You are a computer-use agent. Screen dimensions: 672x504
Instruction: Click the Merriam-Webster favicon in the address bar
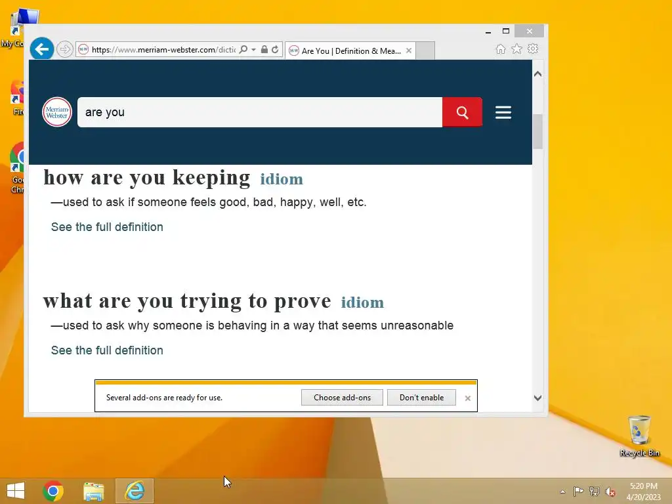(83, 50)
